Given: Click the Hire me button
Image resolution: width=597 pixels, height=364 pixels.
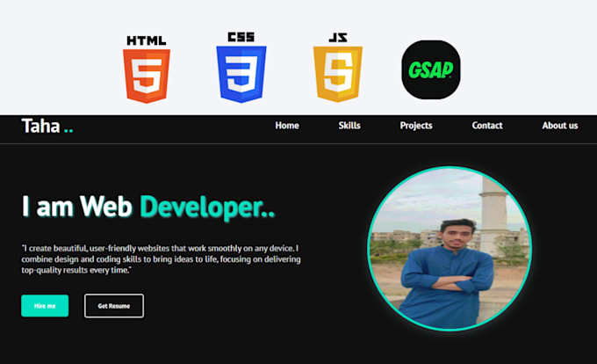Looking at the screenshot, I should pos(45,306).
